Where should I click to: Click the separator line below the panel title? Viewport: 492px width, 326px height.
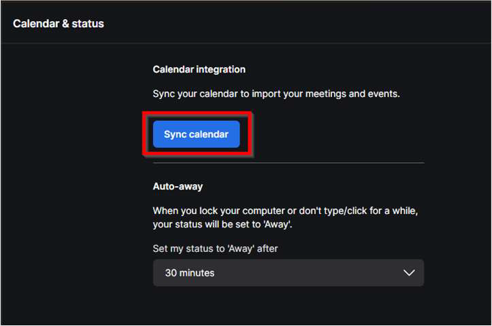point(245,43)
